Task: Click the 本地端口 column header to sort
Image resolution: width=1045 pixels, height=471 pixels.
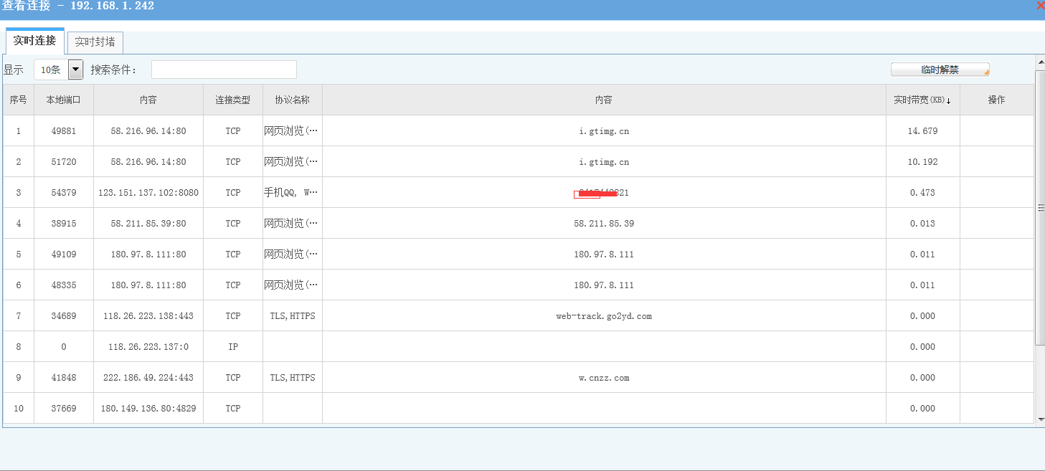Action: [63, 100]
